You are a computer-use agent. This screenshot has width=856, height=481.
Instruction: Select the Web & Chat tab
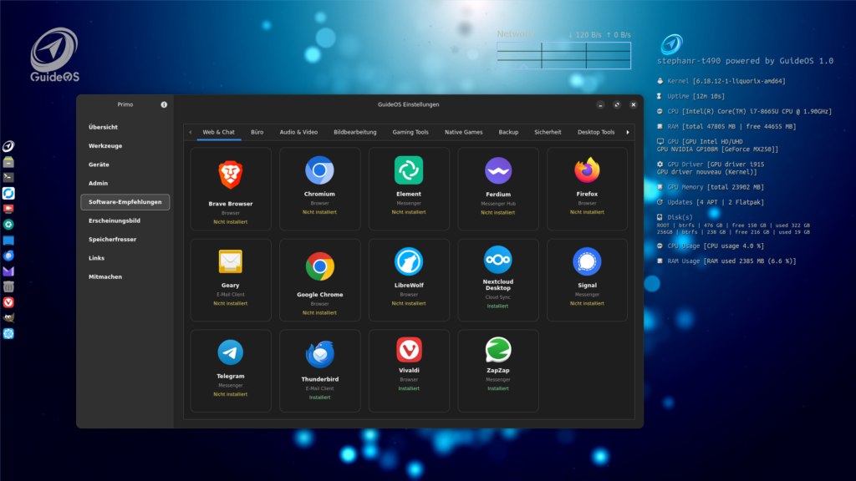[x=218, y=132]
